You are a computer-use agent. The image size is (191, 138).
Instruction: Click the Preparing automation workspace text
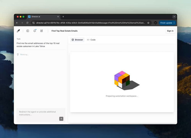click(x=122, y=96)
